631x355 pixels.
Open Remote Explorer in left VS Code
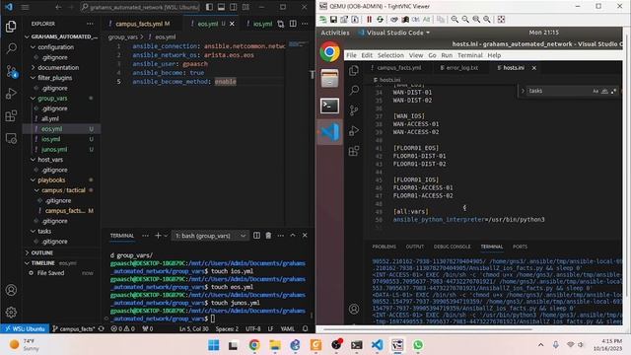coord(11,138)
